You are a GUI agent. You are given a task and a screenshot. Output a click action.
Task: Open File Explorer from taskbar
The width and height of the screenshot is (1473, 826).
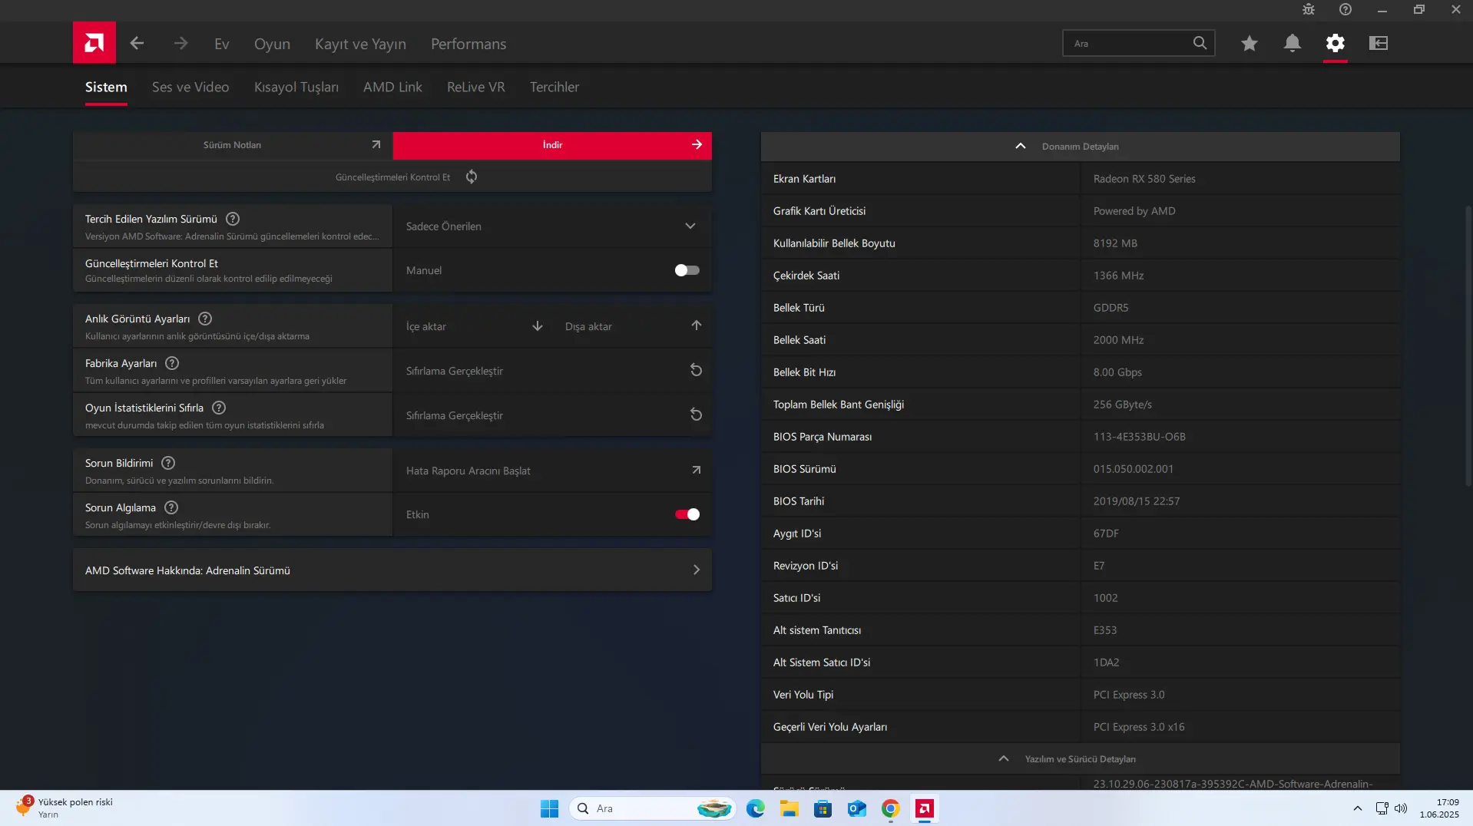(789, 808)
